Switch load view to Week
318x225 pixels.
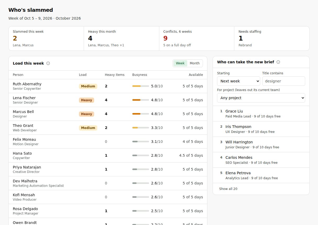point(180,63)
